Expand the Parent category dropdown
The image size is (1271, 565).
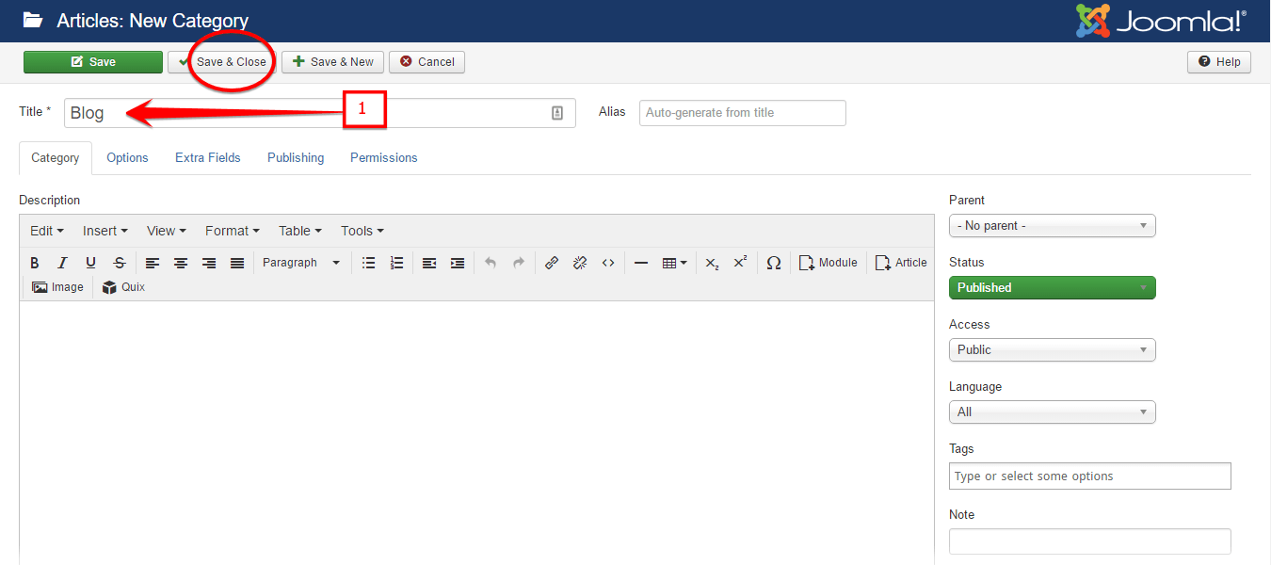(x=1052, y=226)
